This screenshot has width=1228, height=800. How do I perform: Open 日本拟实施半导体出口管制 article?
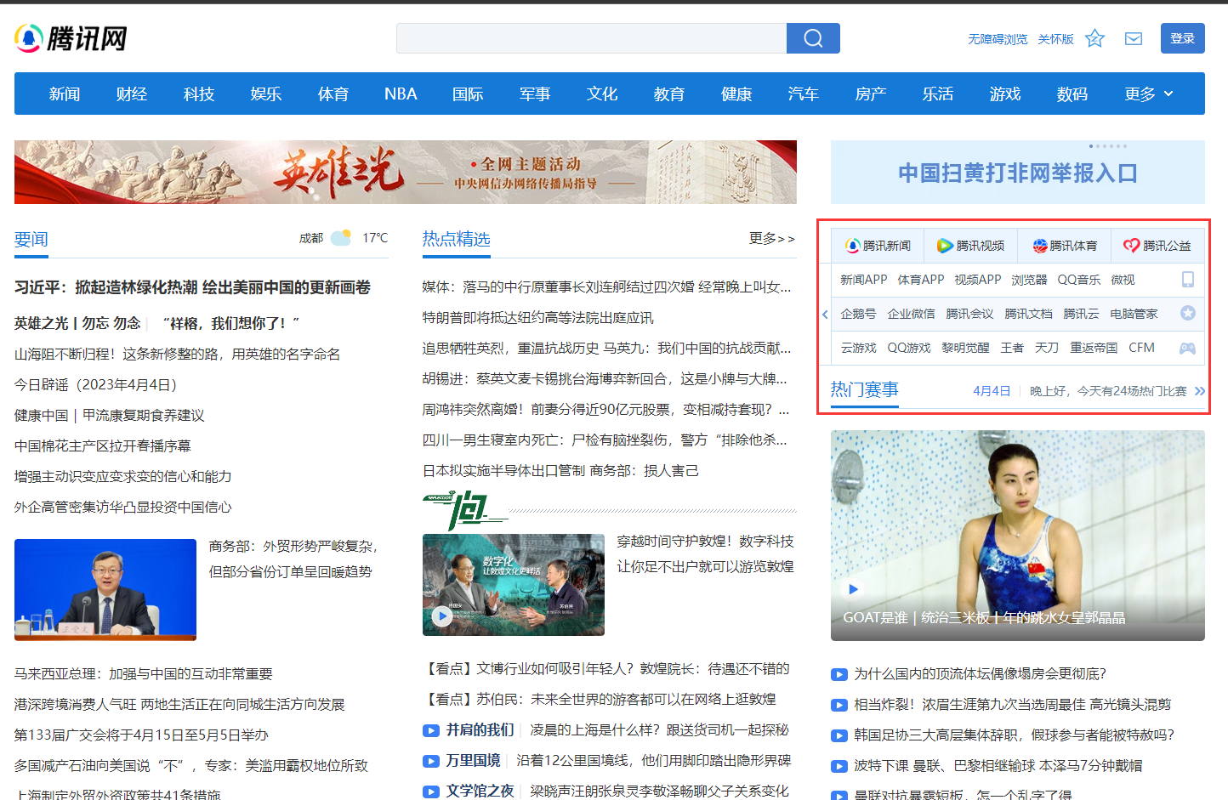coord(560,471)
